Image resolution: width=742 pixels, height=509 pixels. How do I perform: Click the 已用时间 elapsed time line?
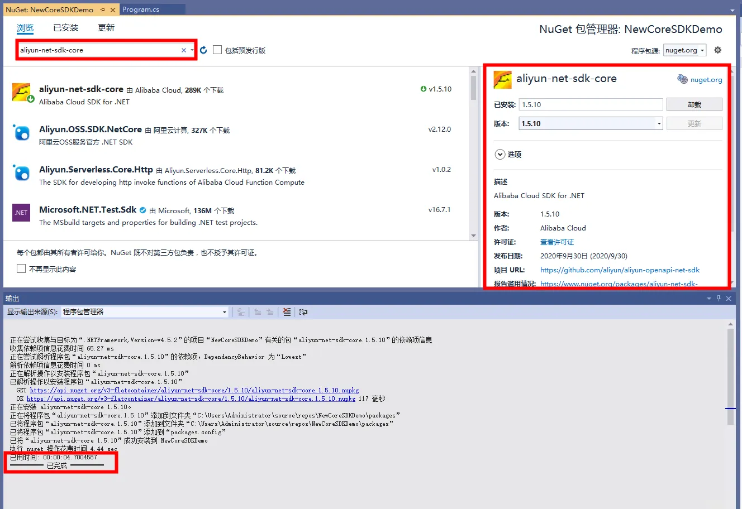click(54, 458)
